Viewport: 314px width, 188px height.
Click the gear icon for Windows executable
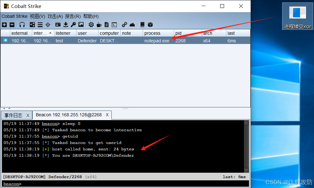pyautogui.click(x=91, y=25)
